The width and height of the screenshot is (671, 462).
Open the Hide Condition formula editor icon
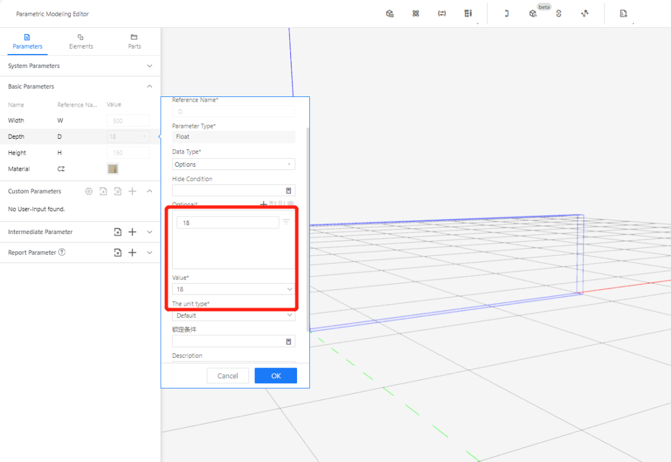(x=289, y=190)
